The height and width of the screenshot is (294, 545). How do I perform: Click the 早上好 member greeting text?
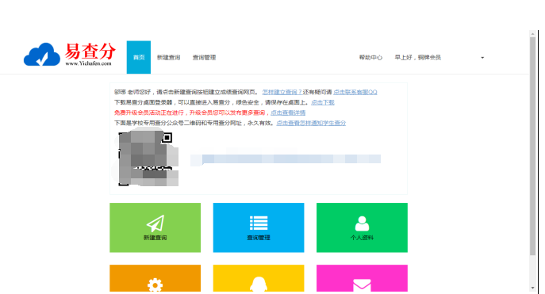pos(417,58)
